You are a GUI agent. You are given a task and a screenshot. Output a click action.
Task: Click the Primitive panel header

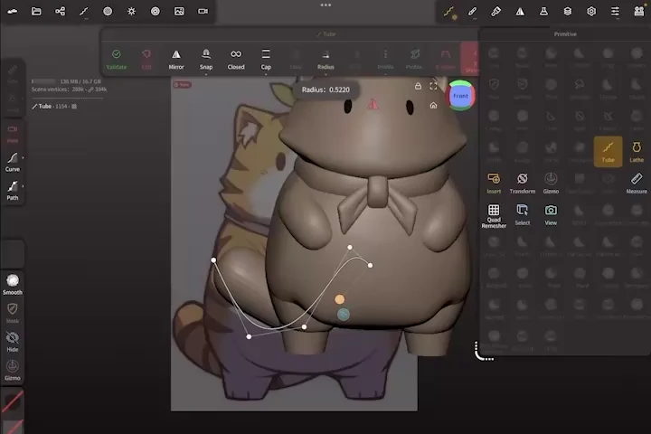[x=564, y=34]
